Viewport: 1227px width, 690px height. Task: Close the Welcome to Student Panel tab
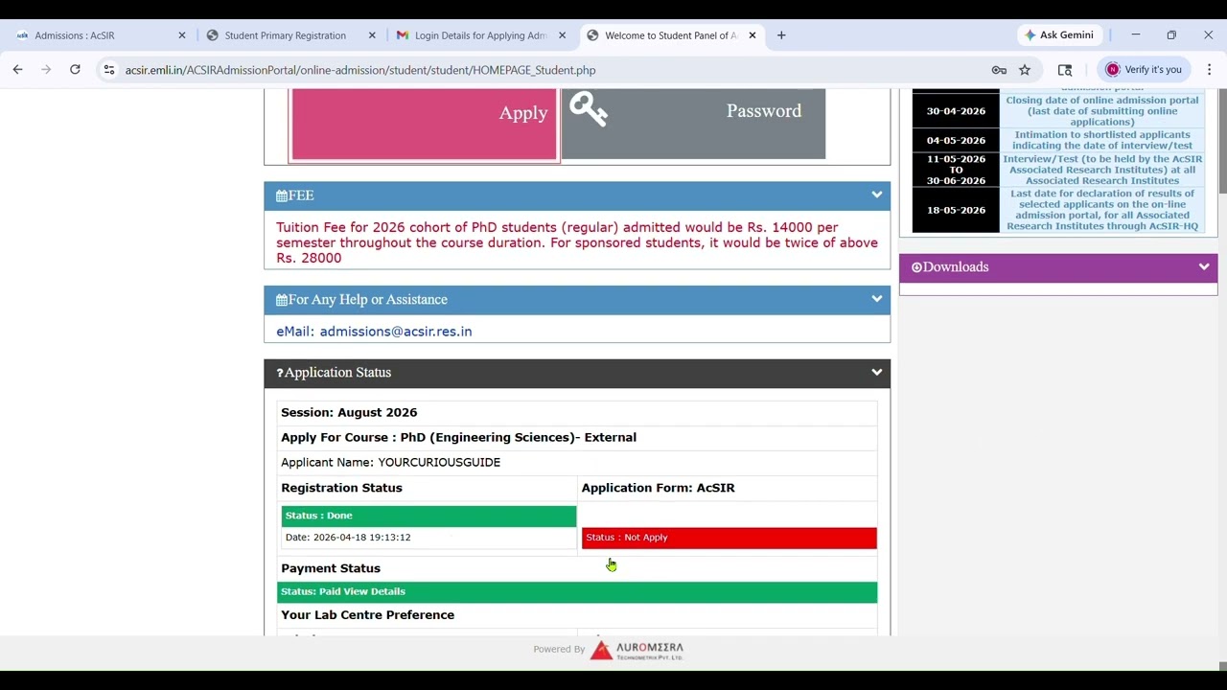pos(752,35)
